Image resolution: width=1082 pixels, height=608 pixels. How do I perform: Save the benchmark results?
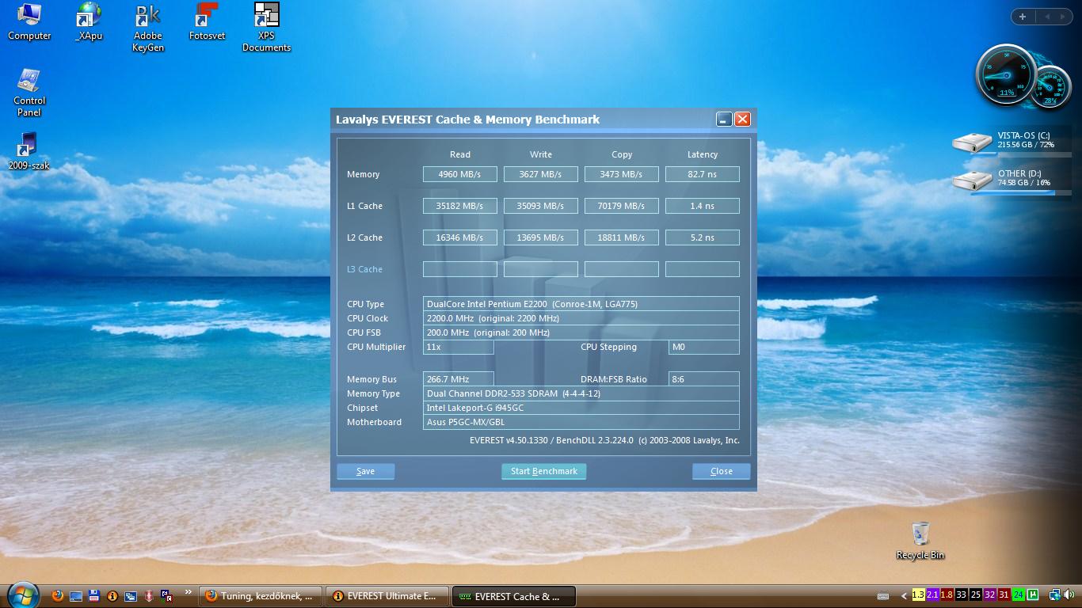click(366, 471)
